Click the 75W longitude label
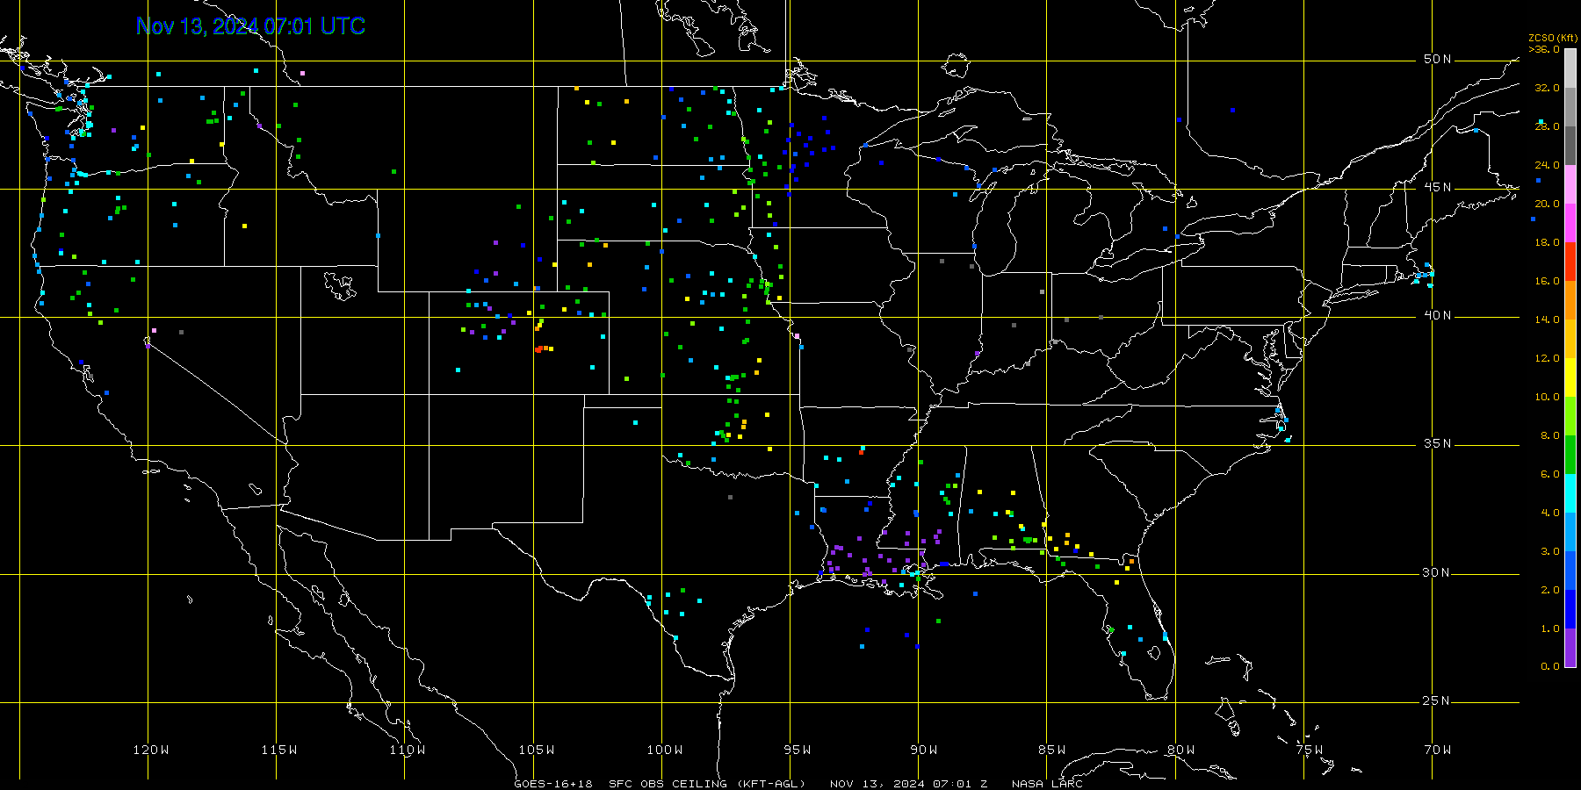The image size is (1581, 790). [1309, 750]
